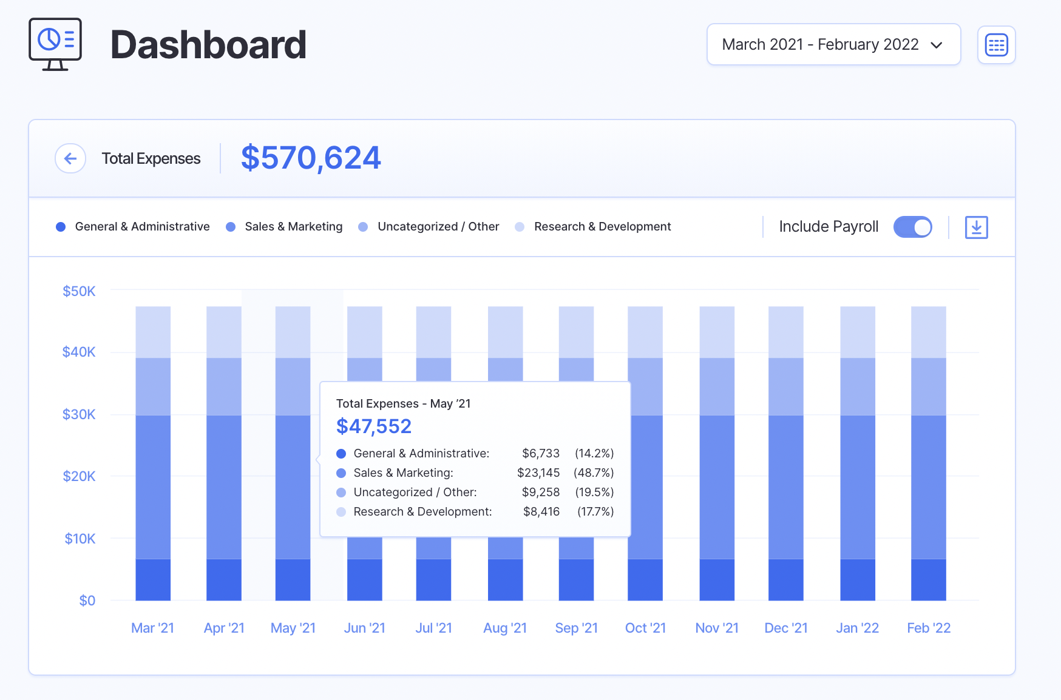The image size is (1061, 700).
Task: Select the clock symbol inside the Dashboard logo
Action: (x=50, y=38)
